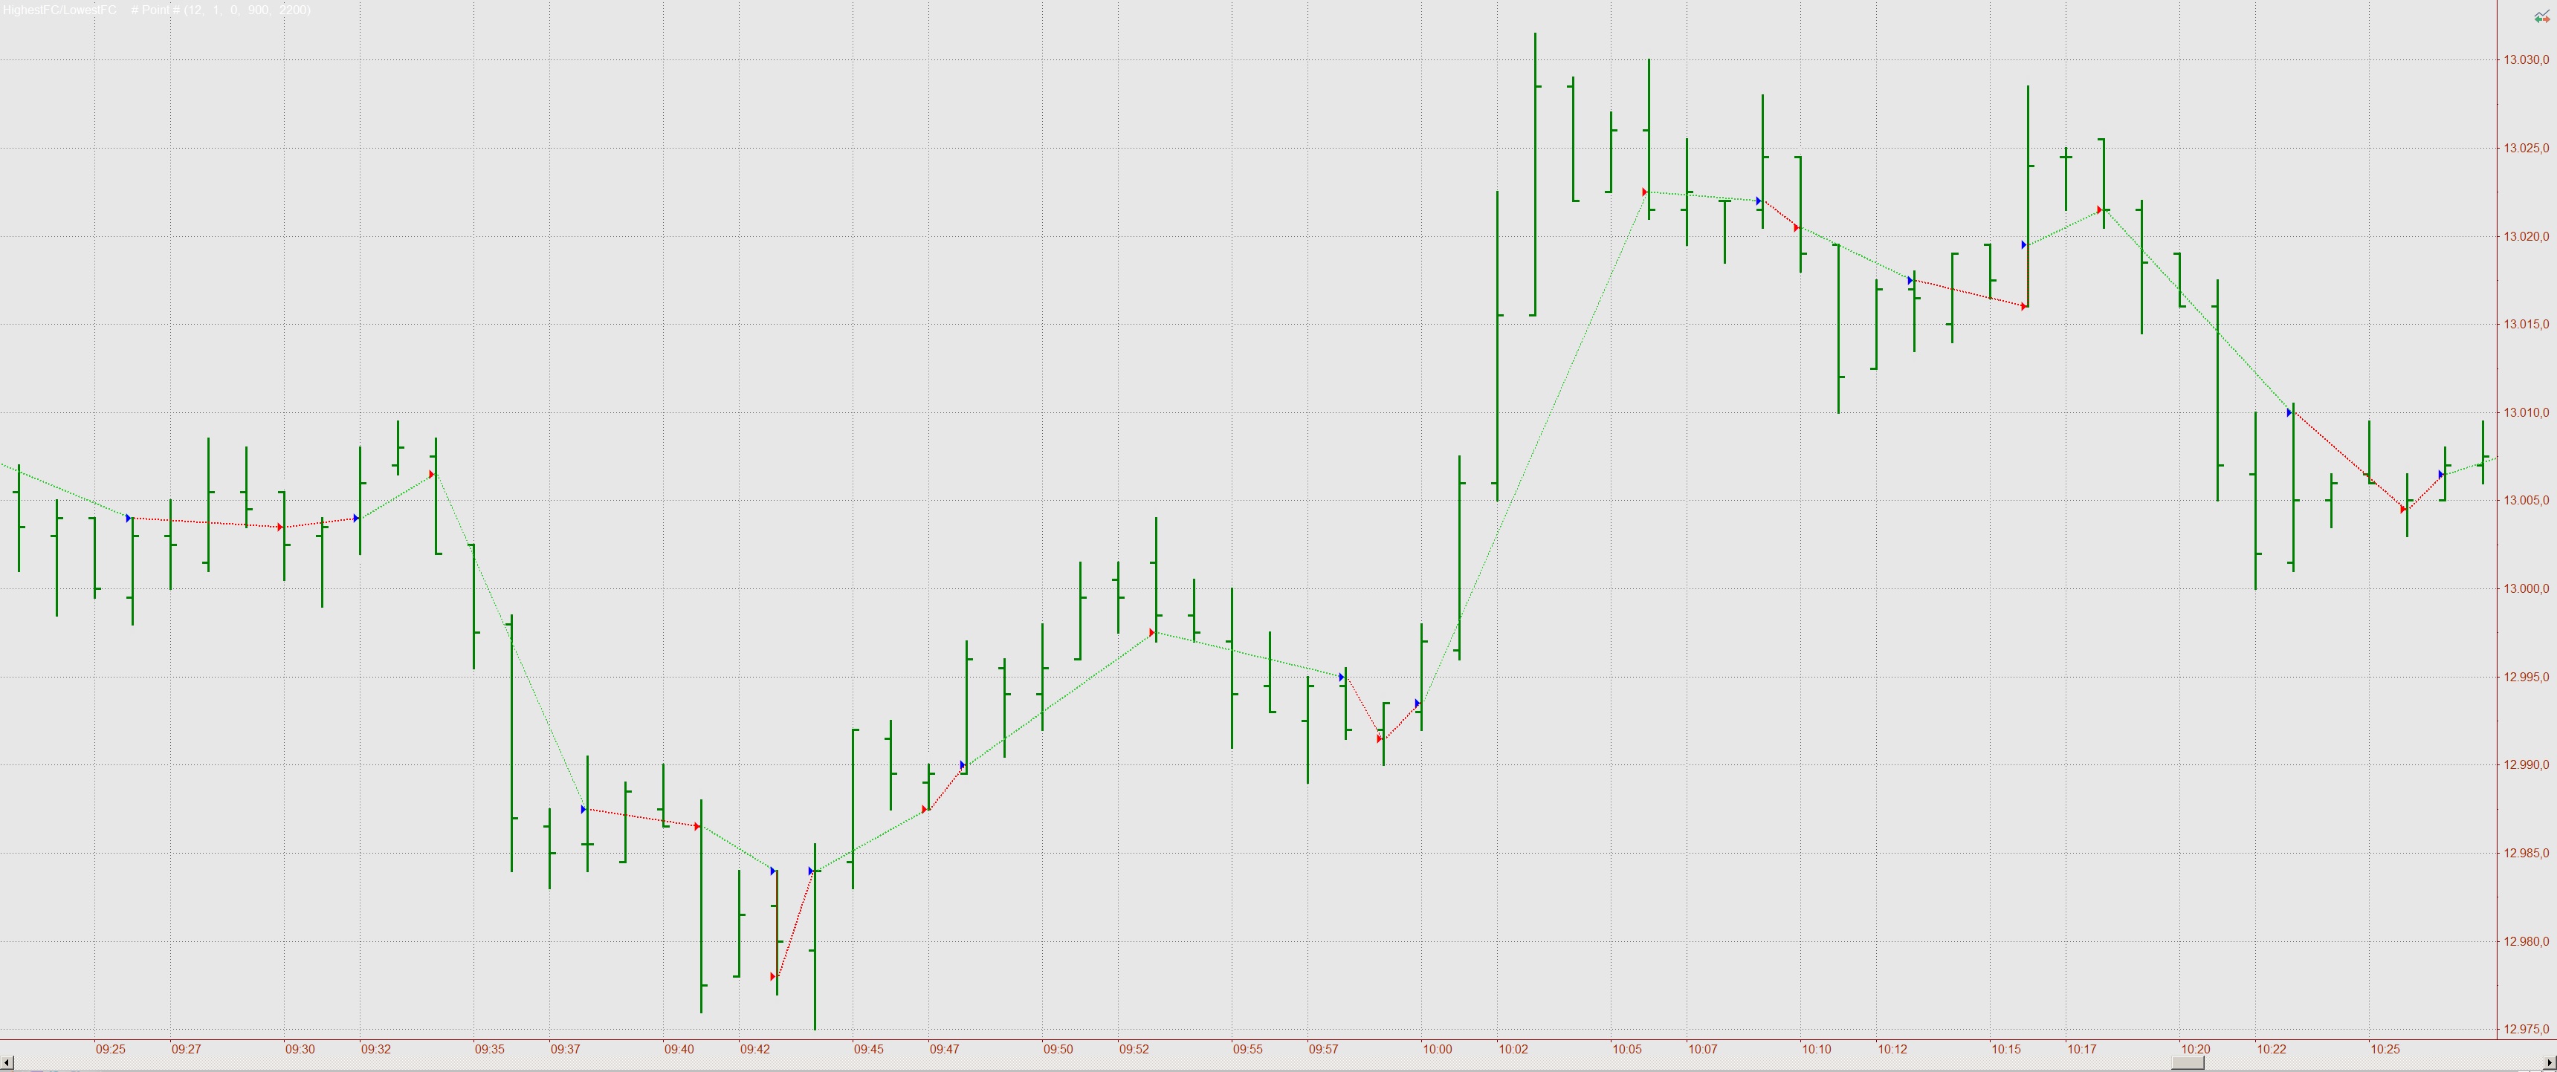Image resolution: width=2557 pixels, height=1072 pixels.
Task: Click the 10:25 time axis label
Action: [2385, 1049]
